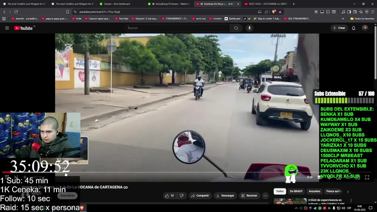Open the volume icon in the taskbar

point(343,208)
